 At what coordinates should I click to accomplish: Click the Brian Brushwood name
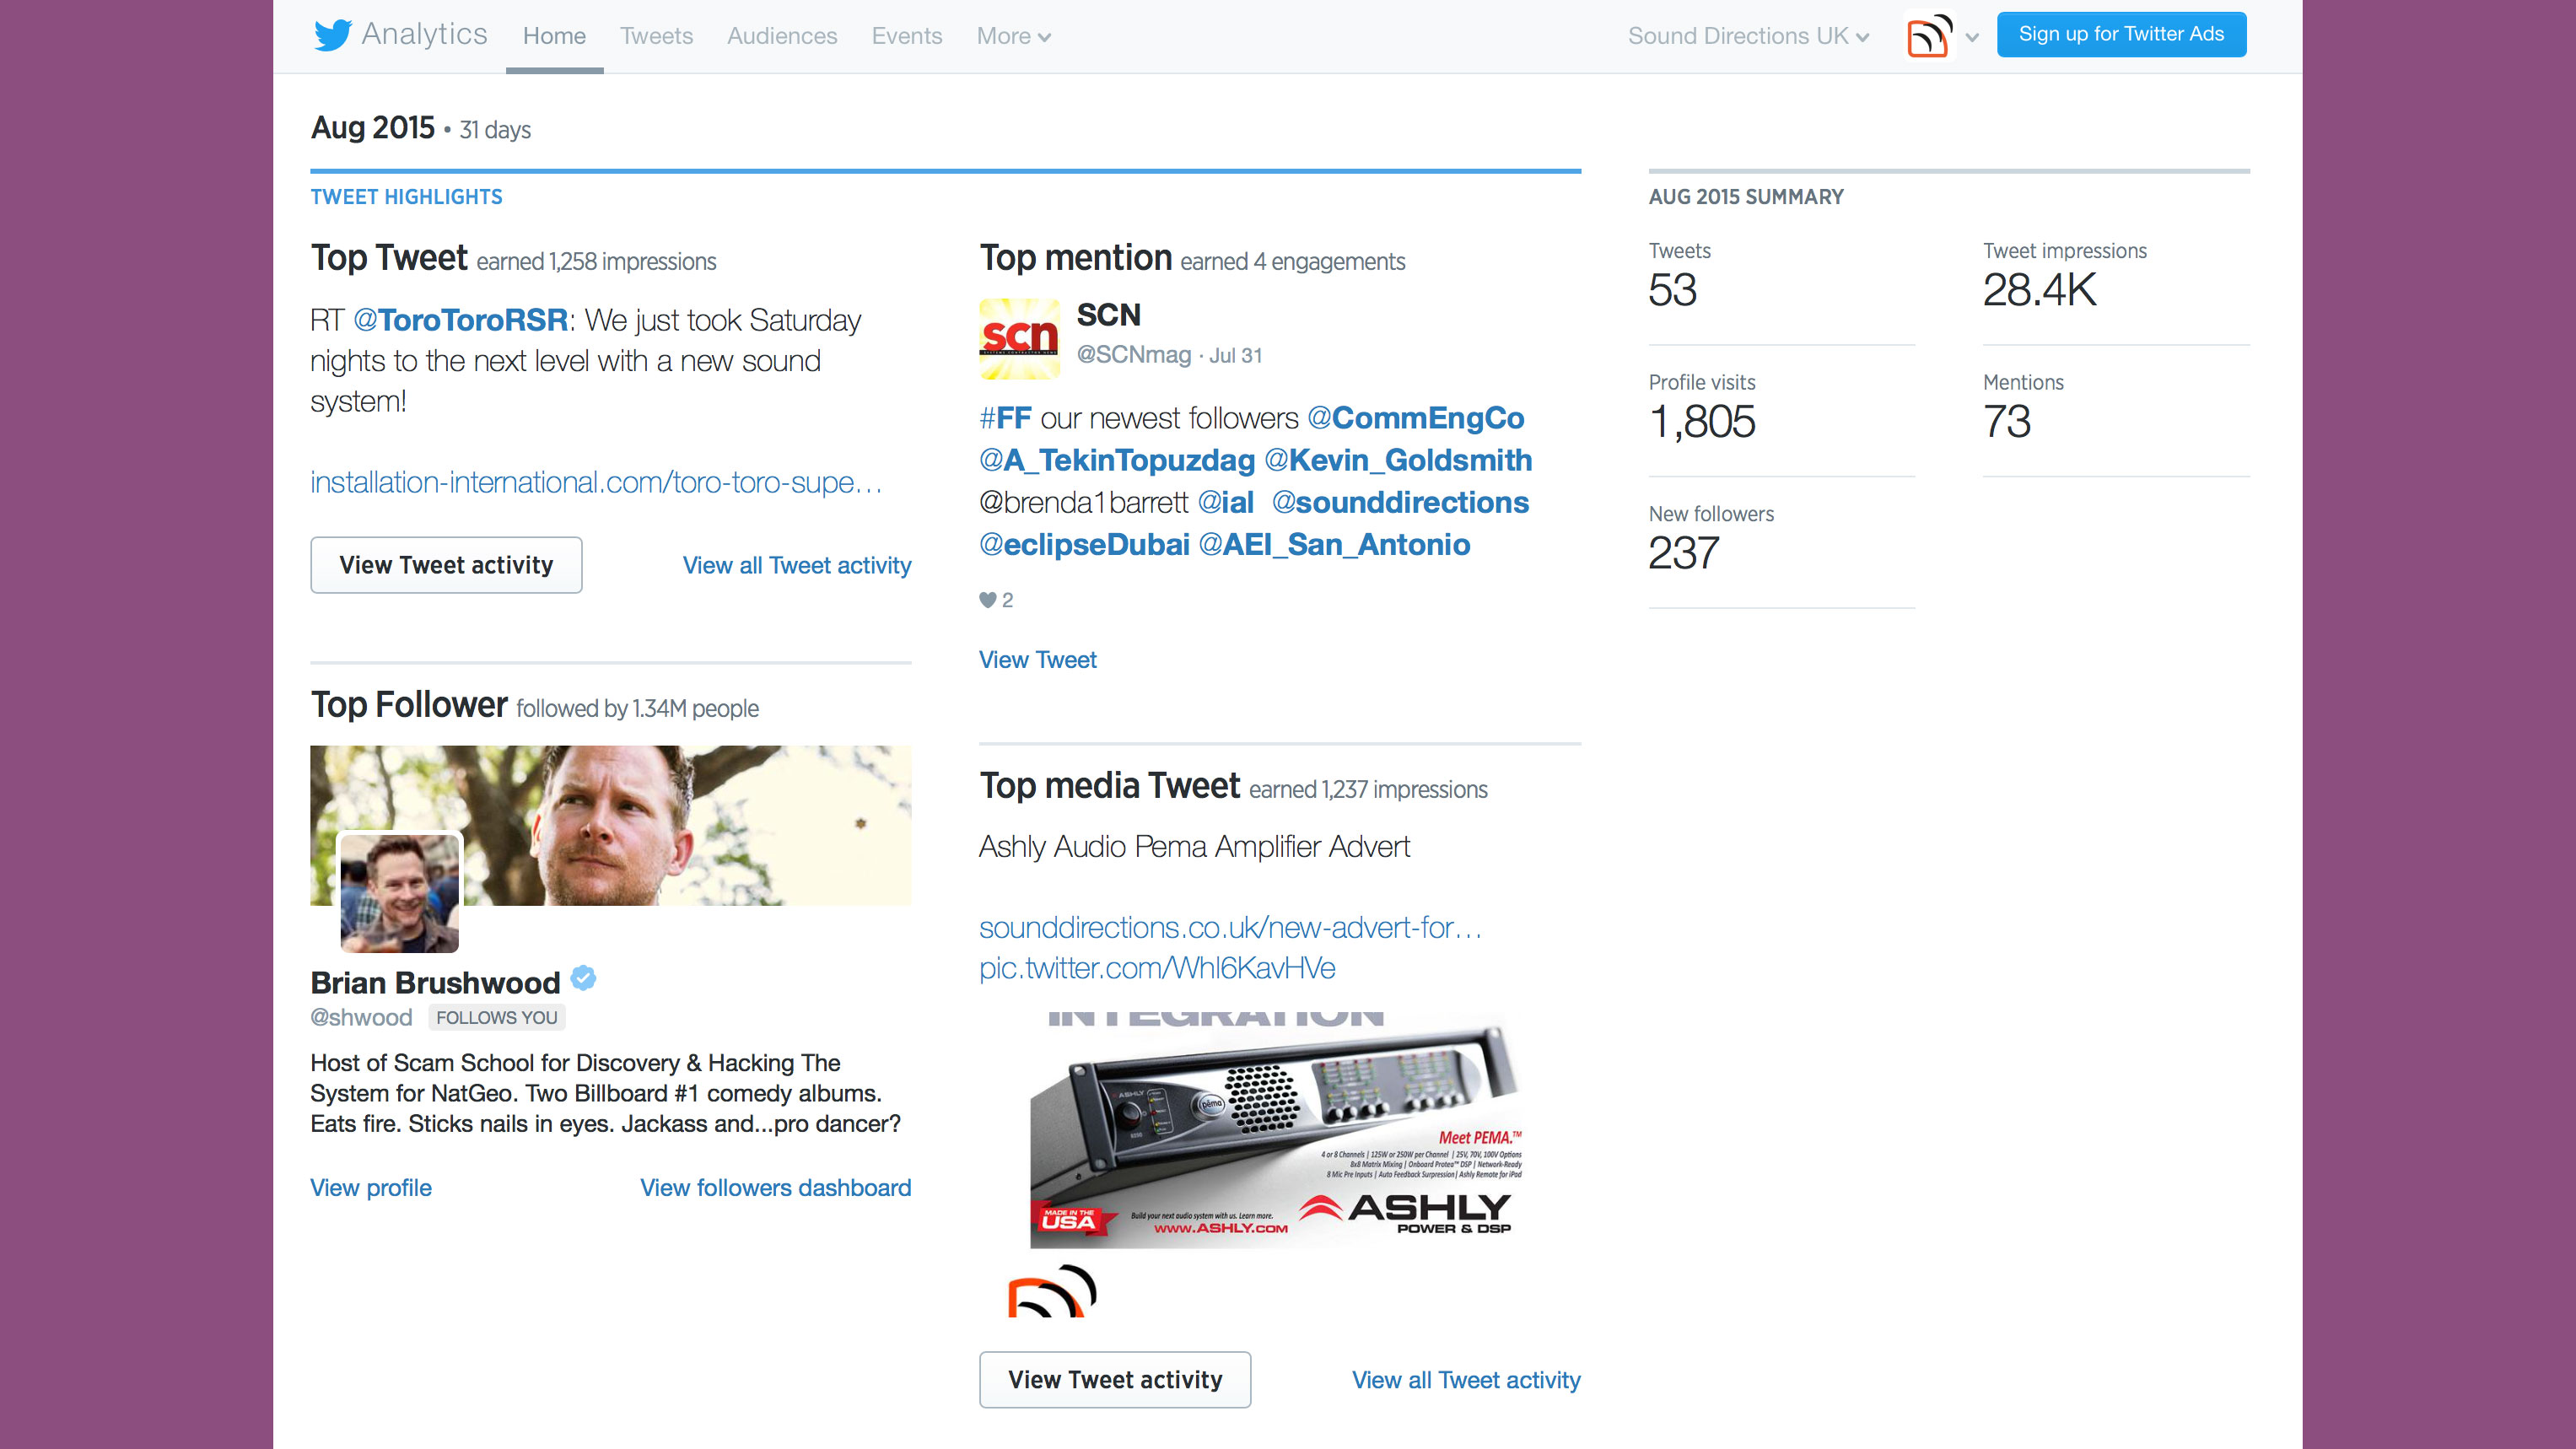click(x=435, y=983)
